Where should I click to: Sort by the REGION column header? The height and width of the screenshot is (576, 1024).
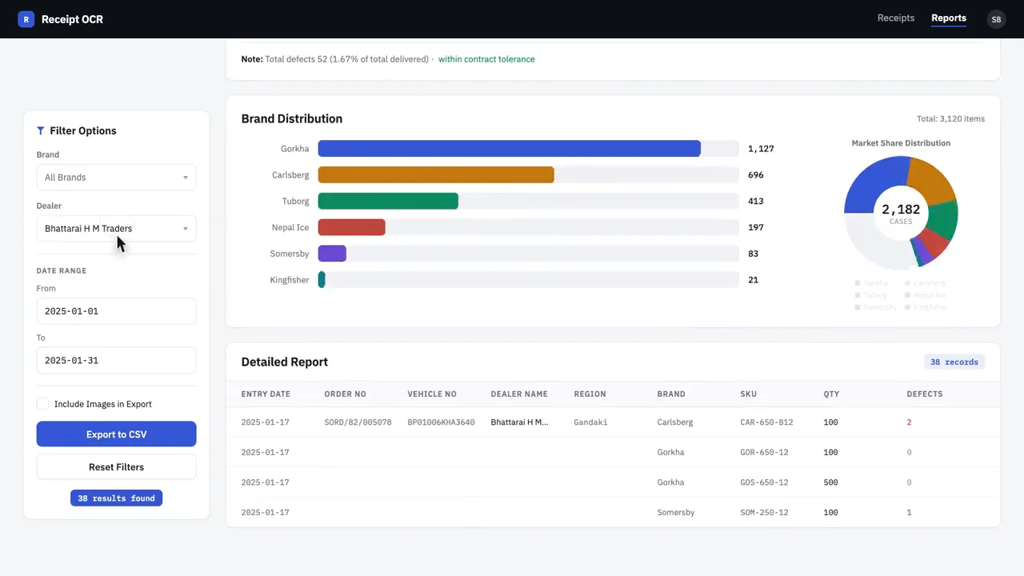590,394
